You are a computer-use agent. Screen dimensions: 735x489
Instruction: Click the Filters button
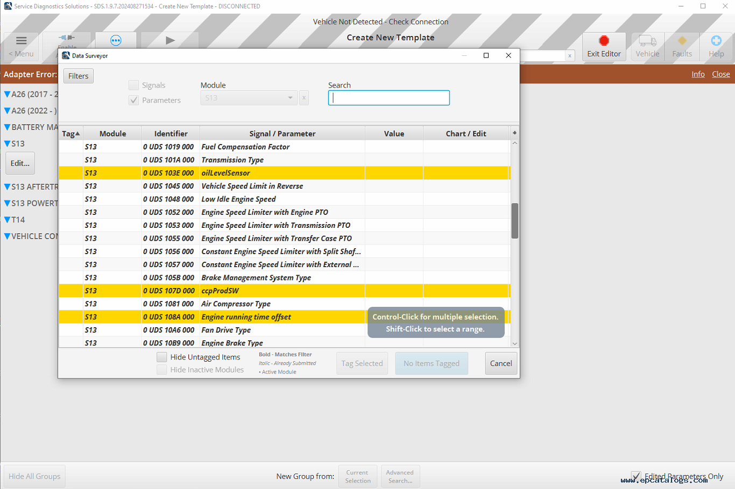pos(79,76)
